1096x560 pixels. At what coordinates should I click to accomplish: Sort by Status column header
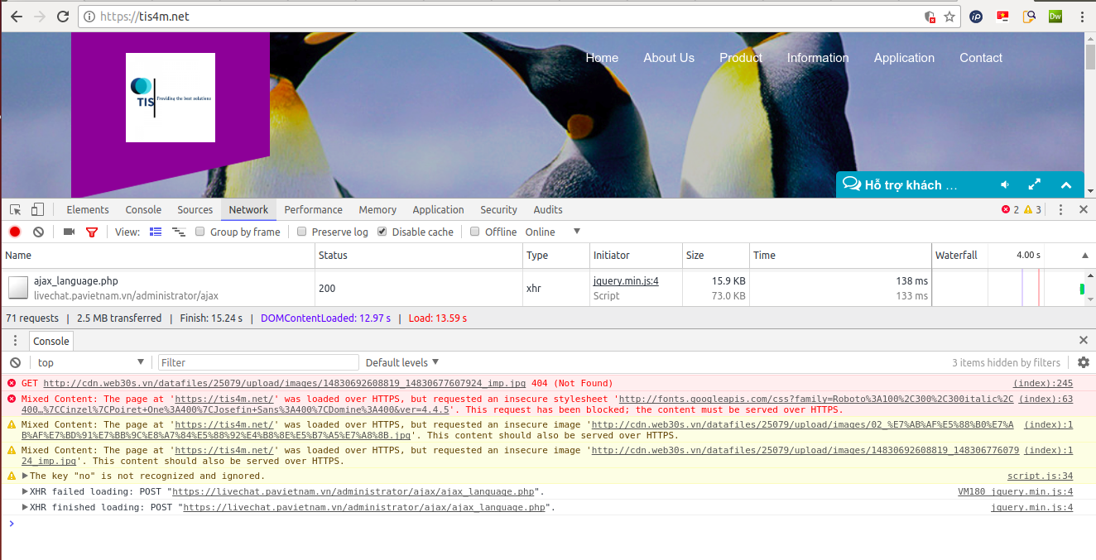coord(419,256)
